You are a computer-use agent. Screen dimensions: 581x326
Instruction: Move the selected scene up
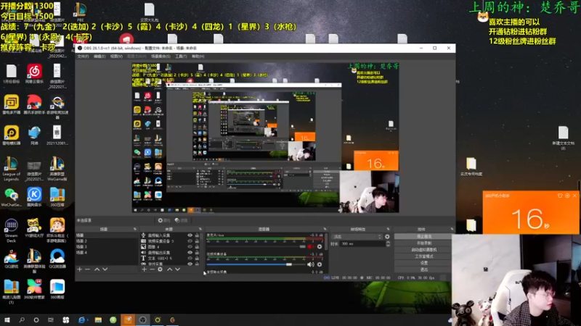(97, 269)
